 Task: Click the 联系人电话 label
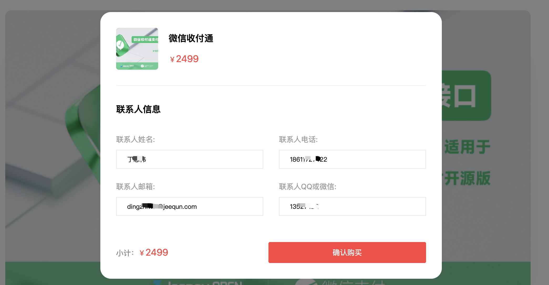298,139
